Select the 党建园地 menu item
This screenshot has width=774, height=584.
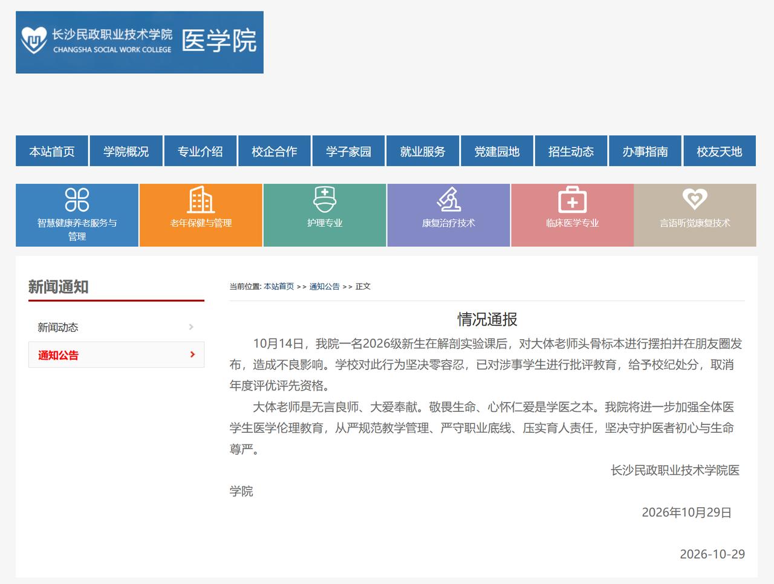[x=497, y=151]
